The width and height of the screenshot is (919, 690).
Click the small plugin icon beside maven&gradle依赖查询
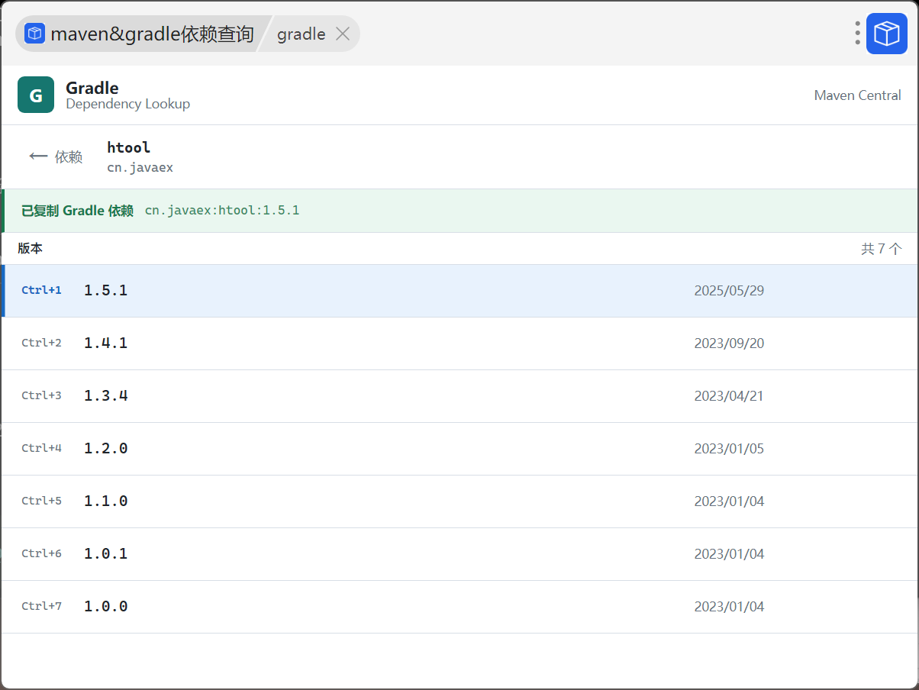35,34
